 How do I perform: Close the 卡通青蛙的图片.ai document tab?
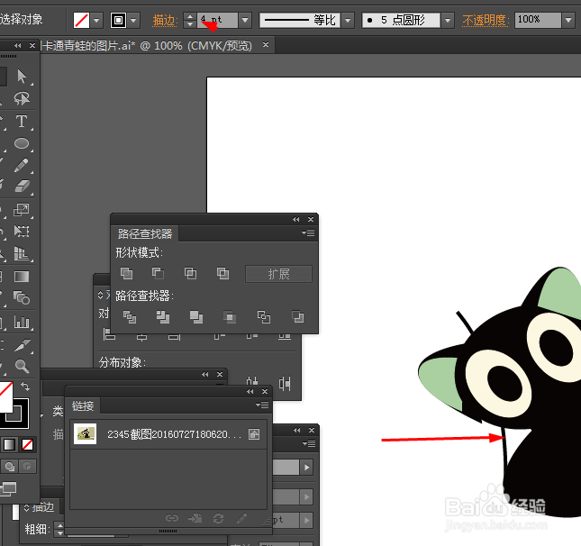click(266, 45)
